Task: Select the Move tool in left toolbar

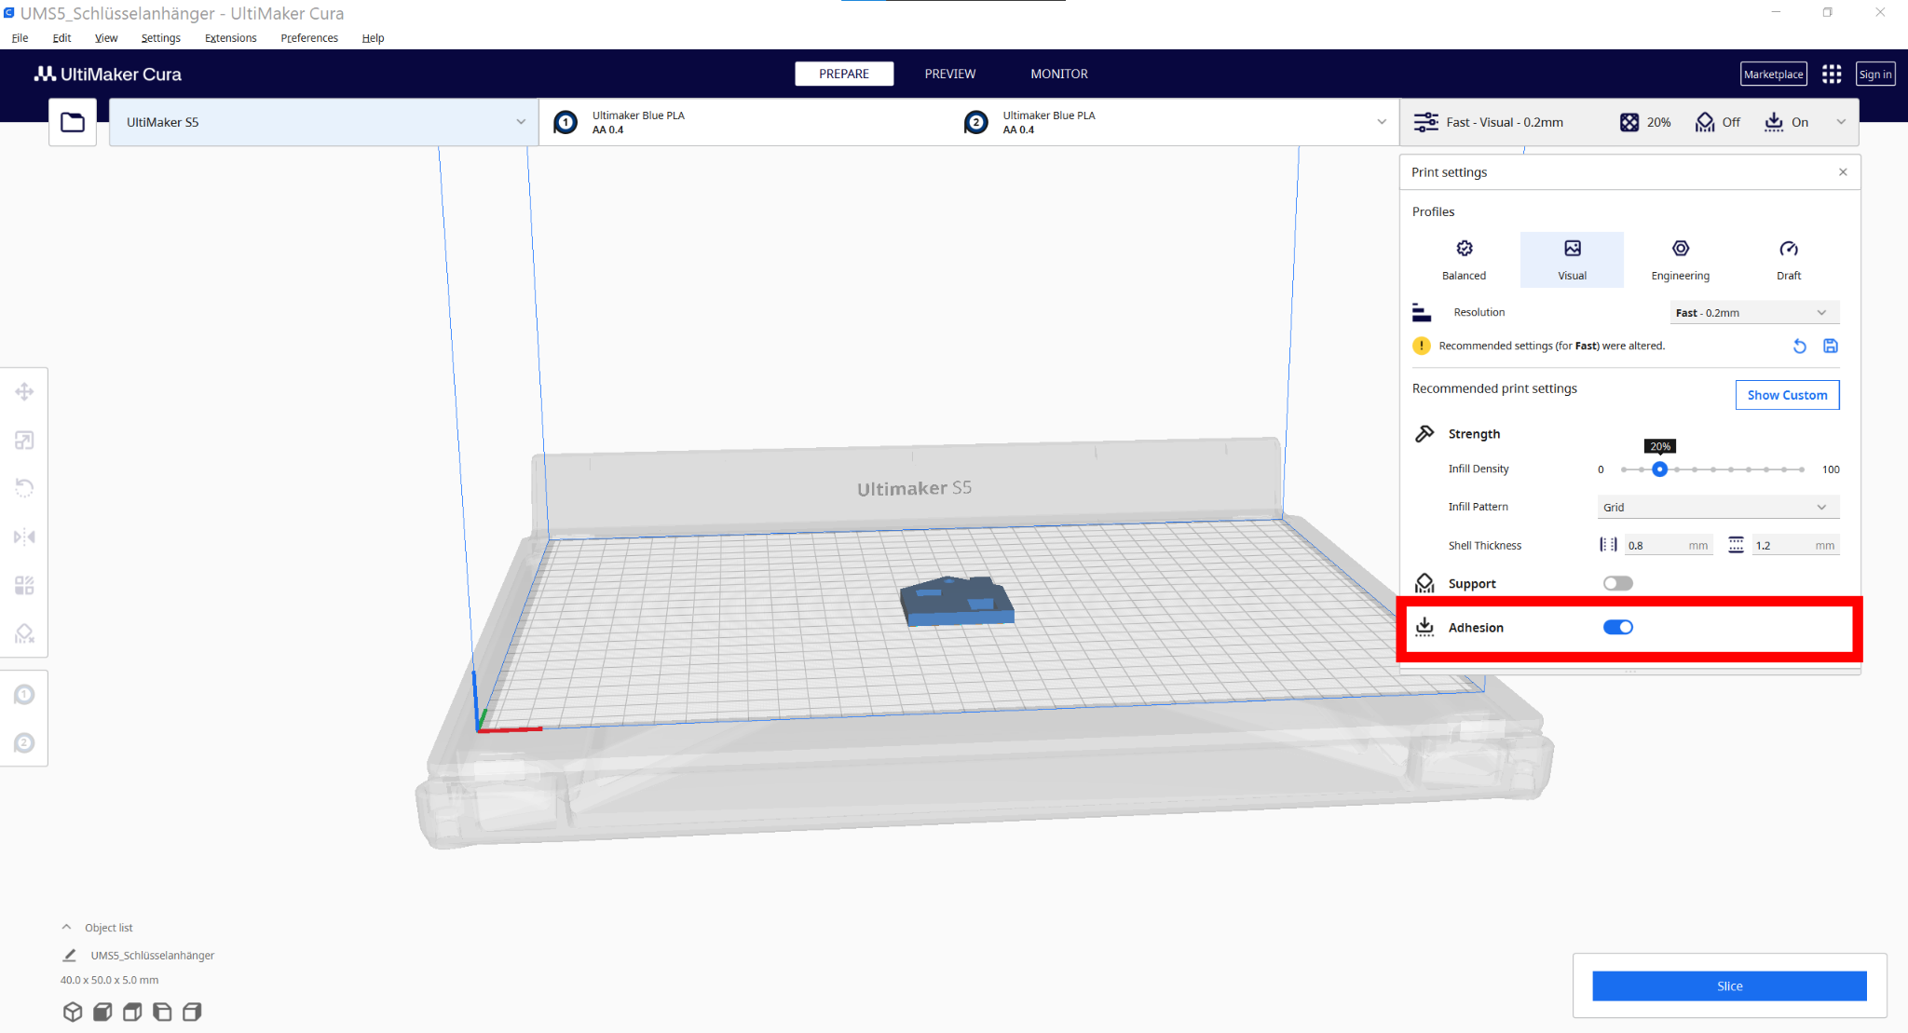Action: [24, 391]
